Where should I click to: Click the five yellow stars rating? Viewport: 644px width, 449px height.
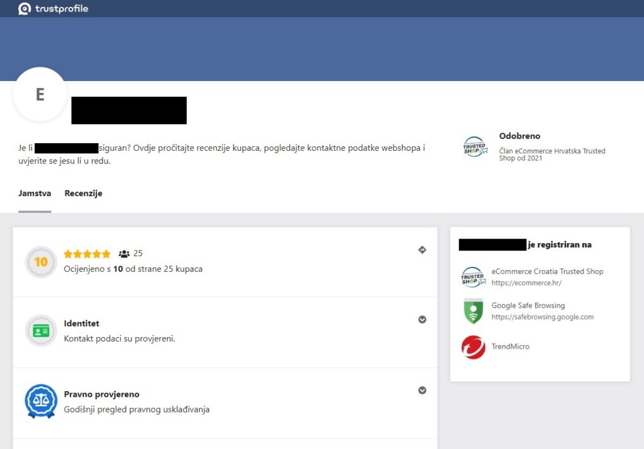tap(87, 254)
